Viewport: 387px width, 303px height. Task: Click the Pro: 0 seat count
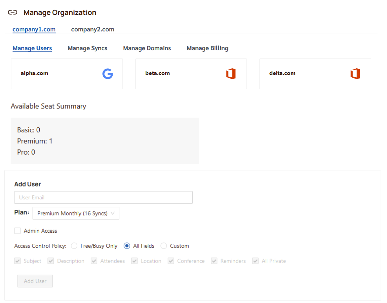[x=26, y=152]
